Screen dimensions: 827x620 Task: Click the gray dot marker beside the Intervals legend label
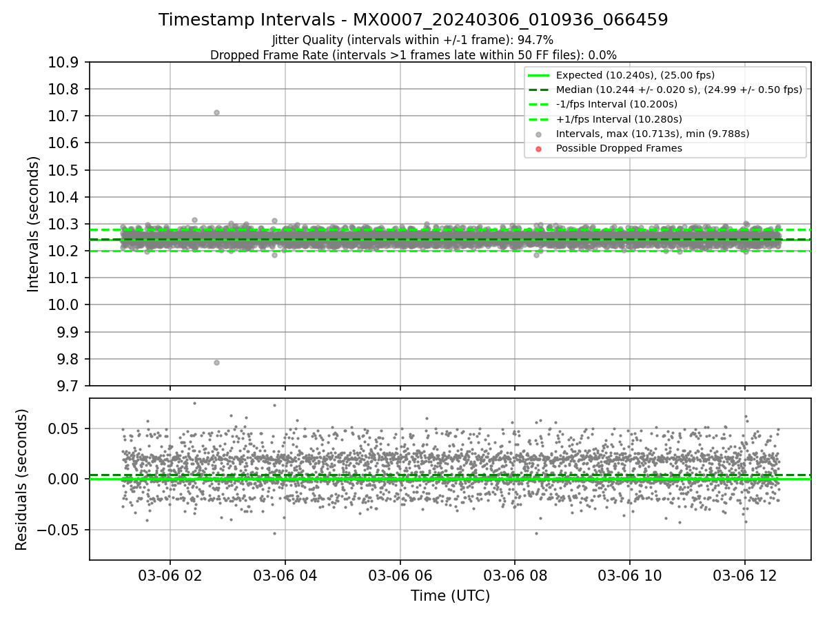[x=539, y=134]
